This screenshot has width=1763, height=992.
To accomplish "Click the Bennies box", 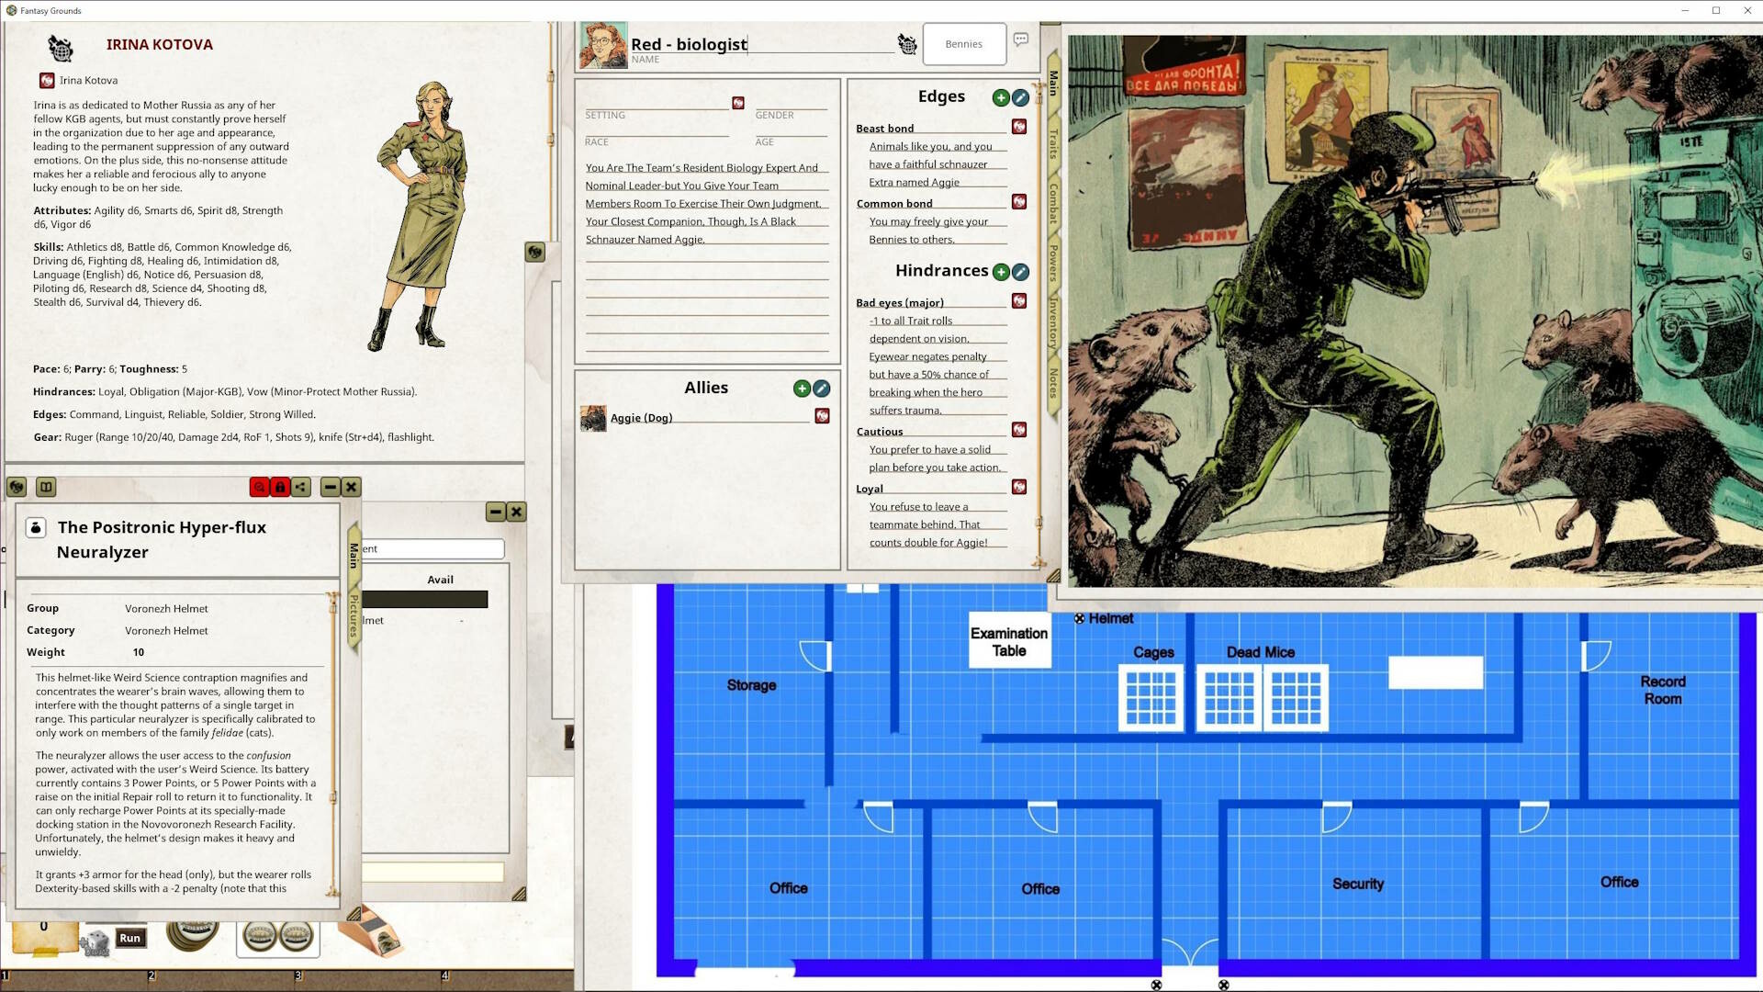I will pyautogui.click(x=963, y=44).
